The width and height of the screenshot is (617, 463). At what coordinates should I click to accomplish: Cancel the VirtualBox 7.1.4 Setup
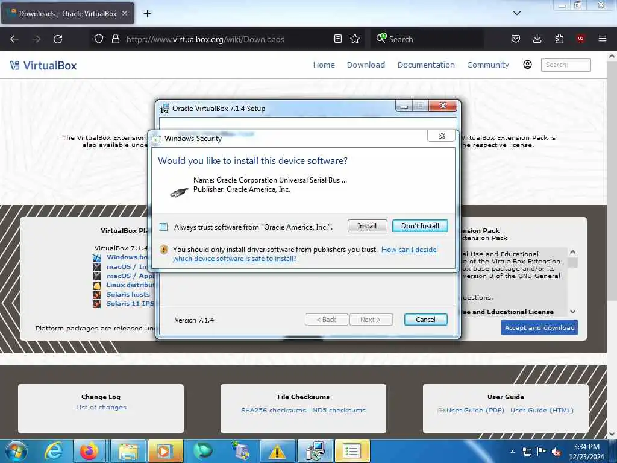tap(425, 320)
